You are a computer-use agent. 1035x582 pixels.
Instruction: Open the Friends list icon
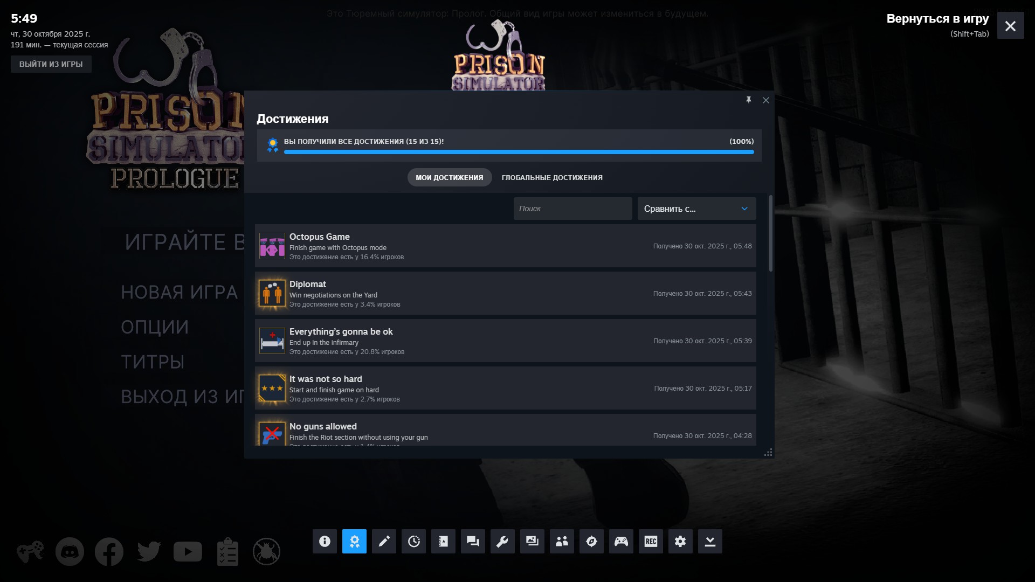click(562, 541)
